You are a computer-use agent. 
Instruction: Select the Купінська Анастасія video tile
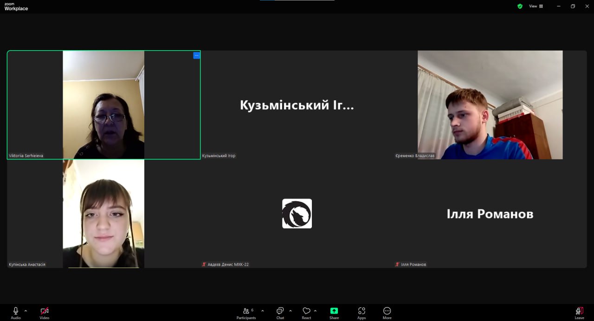pyautogui.click(x=103, y=214)
